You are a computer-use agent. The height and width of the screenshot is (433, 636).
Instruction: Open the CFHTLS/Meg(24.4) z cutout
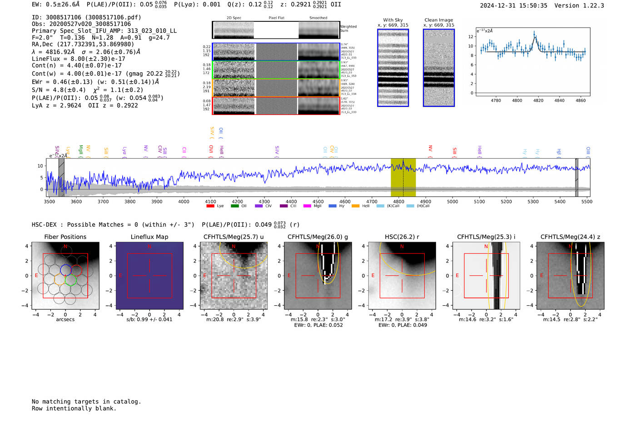click(571, 275)
